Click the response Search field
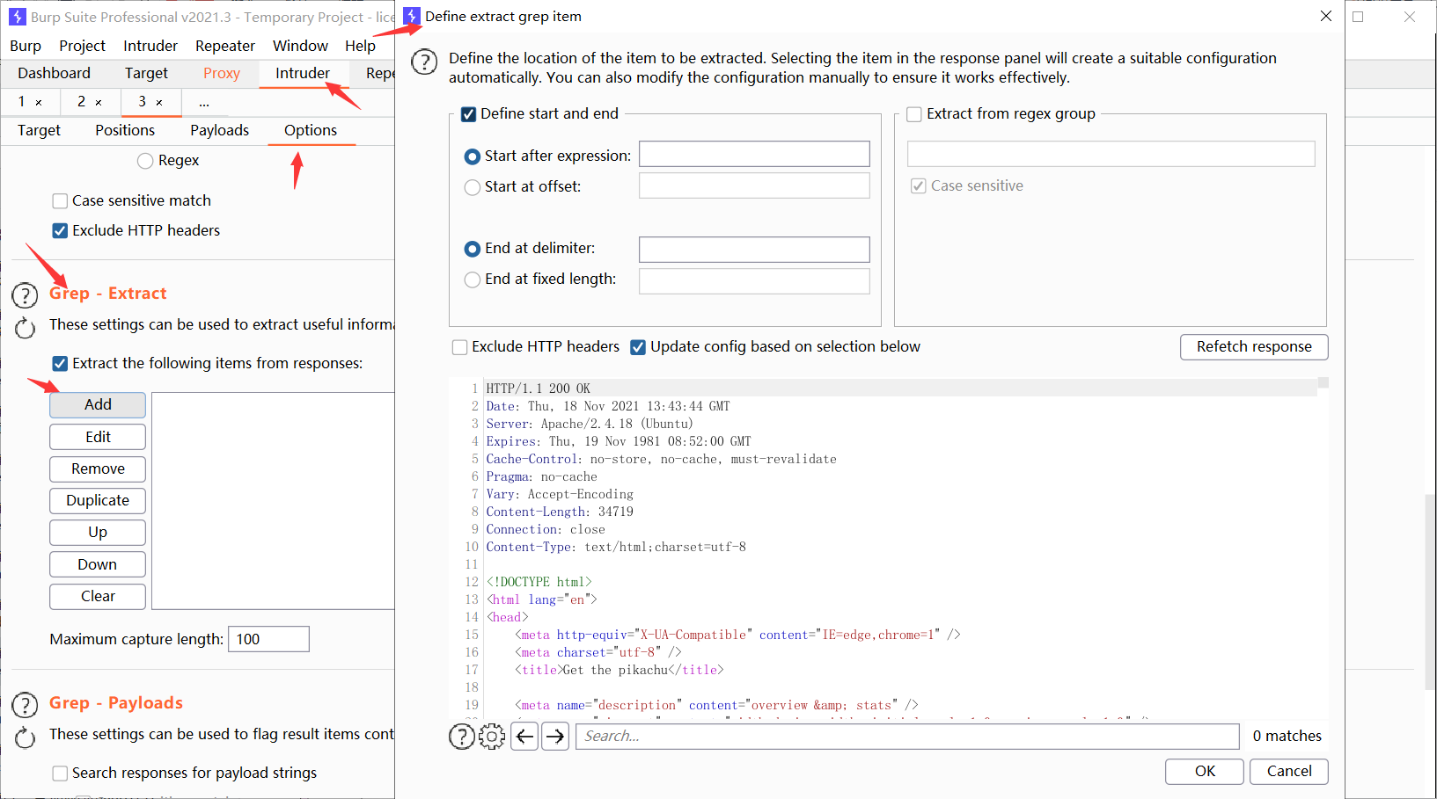This screenshot has width=1437, height=799. [x=907, y=737]
